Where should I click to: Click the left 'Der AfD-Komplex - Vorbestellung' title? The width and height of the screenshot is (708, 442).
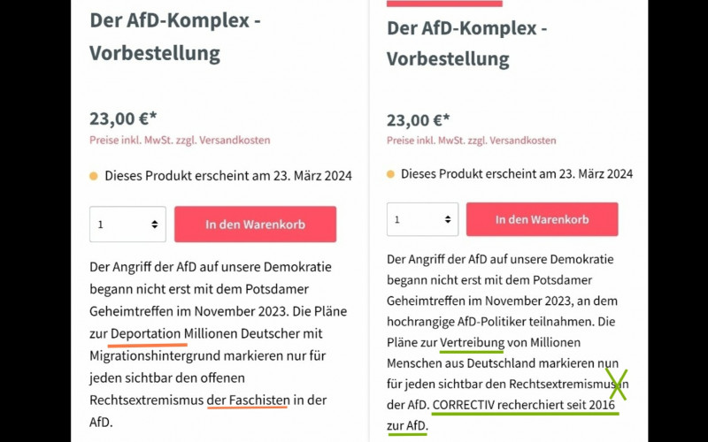(x=174, y=37)
